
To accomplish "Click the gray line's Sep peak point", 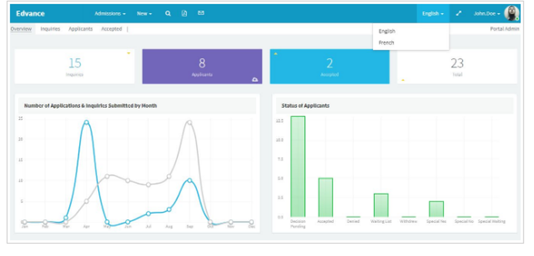I will 190,122.
